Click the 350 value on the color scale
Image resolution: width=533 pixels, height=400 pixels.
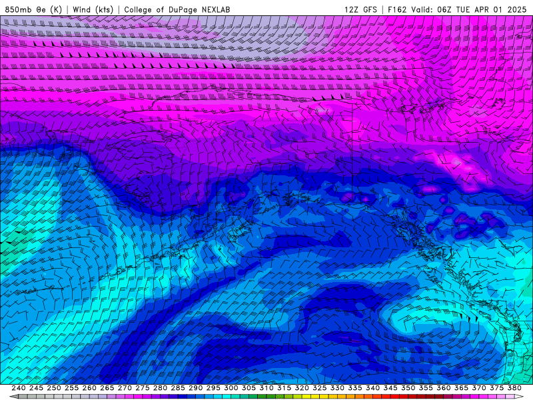coord(408,388)
